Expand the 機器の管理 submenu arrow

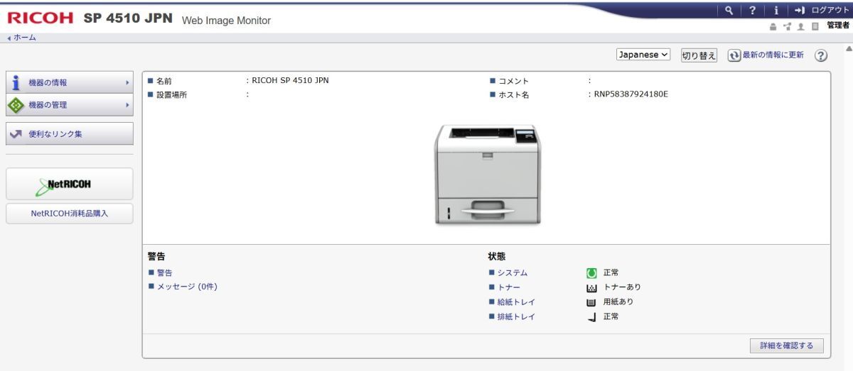pos(127,105)
